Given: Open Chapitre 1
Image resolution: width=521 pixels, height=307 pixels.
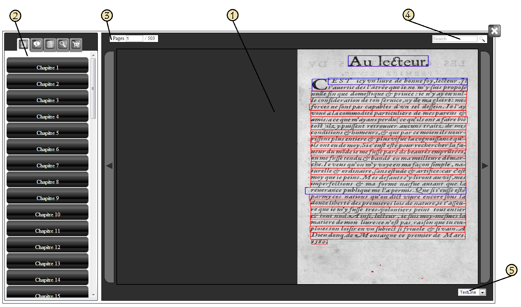Looking at the screenshot, I should [x=47, y=65].
